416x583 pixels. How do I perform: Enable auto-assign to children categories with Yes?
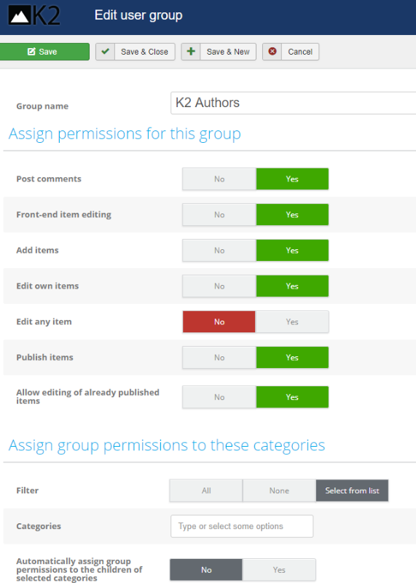point(279,570)
